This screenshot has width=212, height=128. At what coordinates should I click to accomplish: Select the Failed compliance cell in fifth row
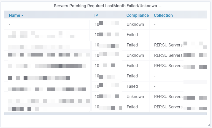click(132, 66)
